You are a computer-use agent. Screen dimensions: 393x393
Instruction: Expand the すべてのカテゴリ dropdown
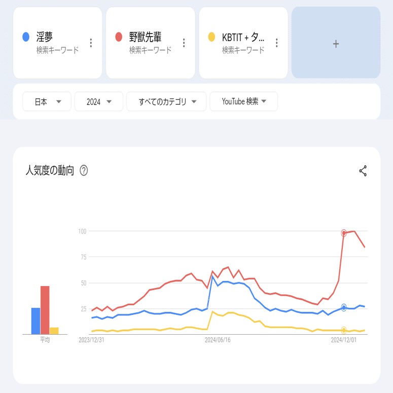(x=166, y=101)
